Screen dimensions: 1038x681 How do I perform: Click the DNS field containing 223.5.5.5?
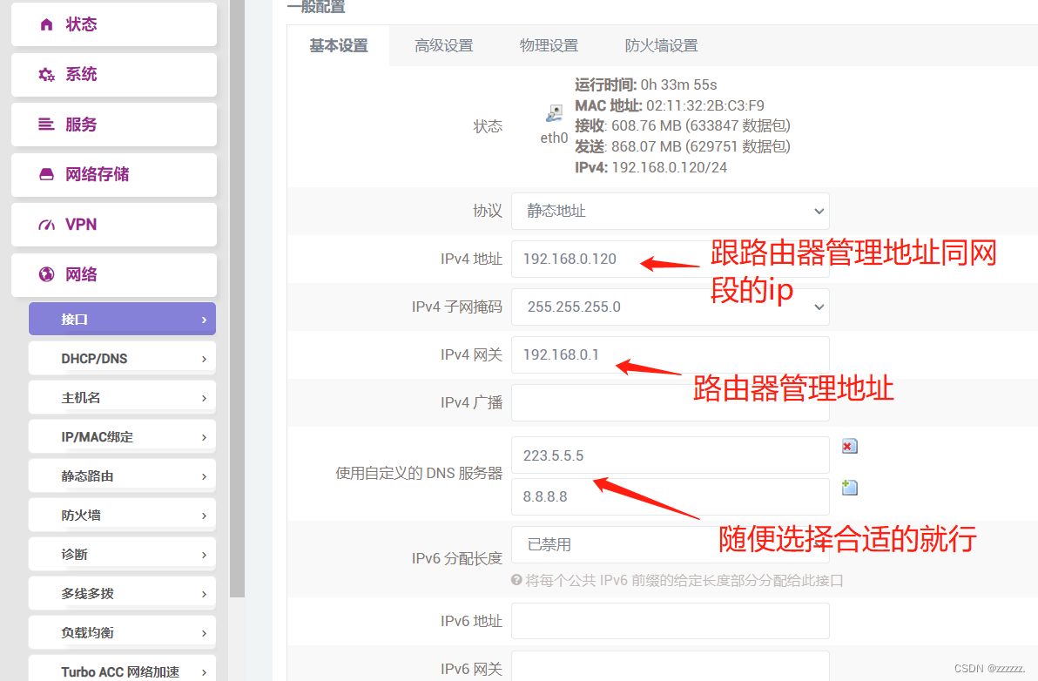(x=670, y=455)
